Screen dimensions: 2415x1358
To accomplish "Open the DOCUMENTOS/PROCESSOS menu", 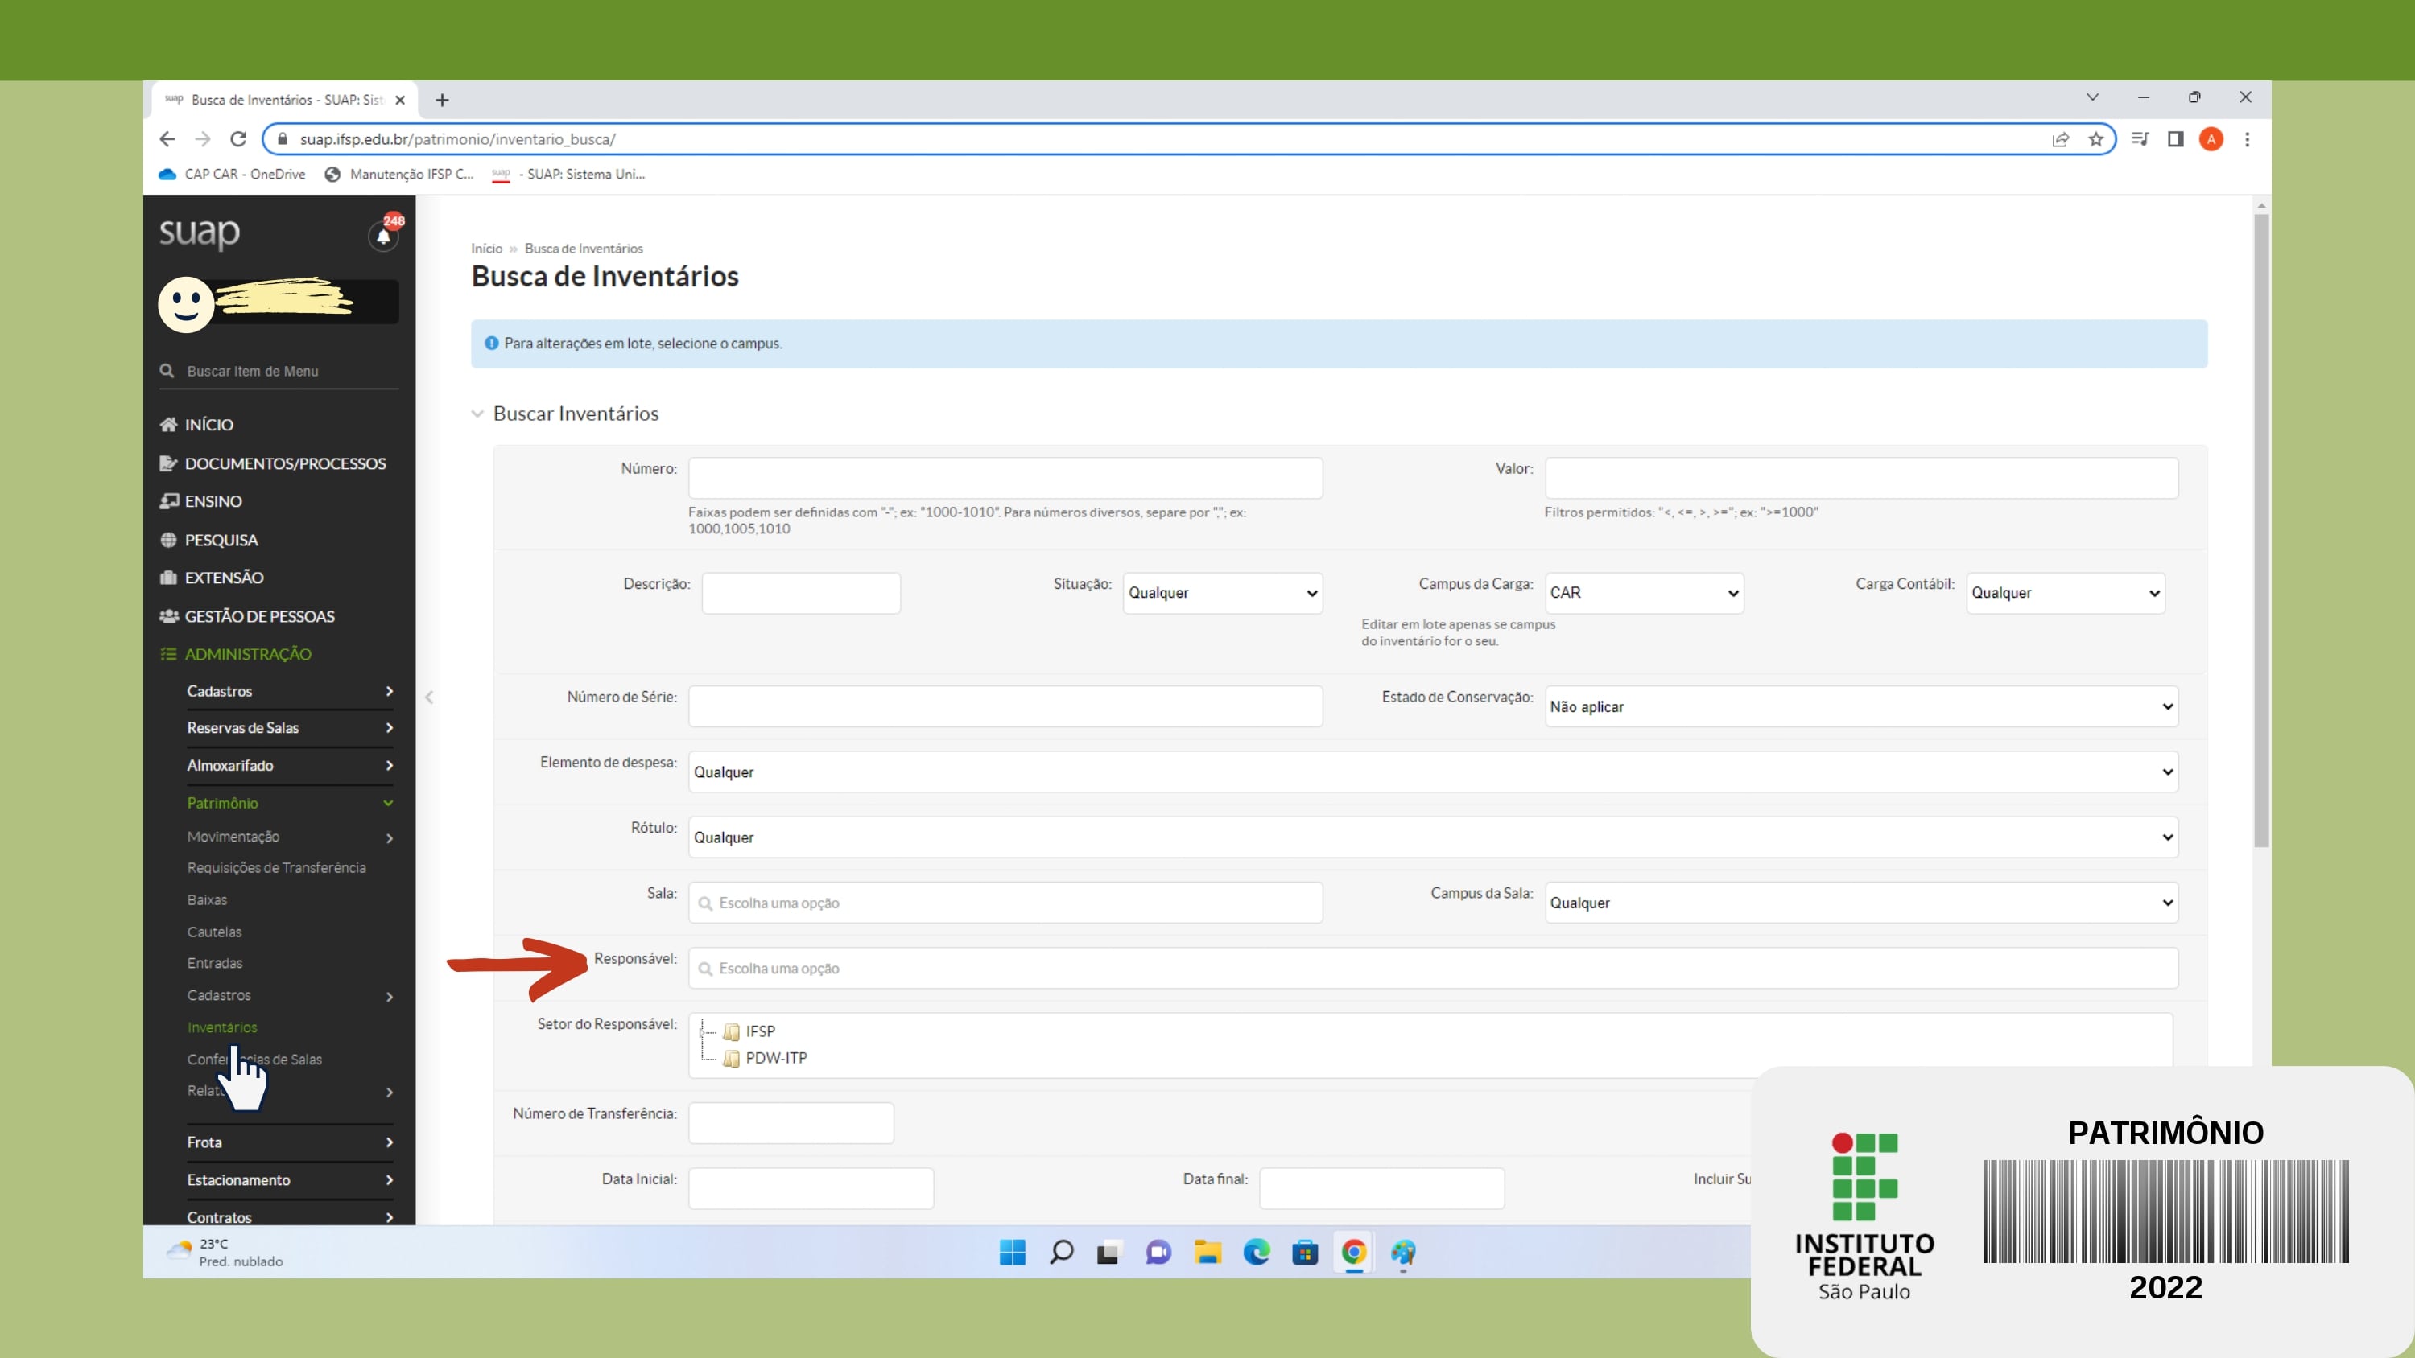I will 273,463.
